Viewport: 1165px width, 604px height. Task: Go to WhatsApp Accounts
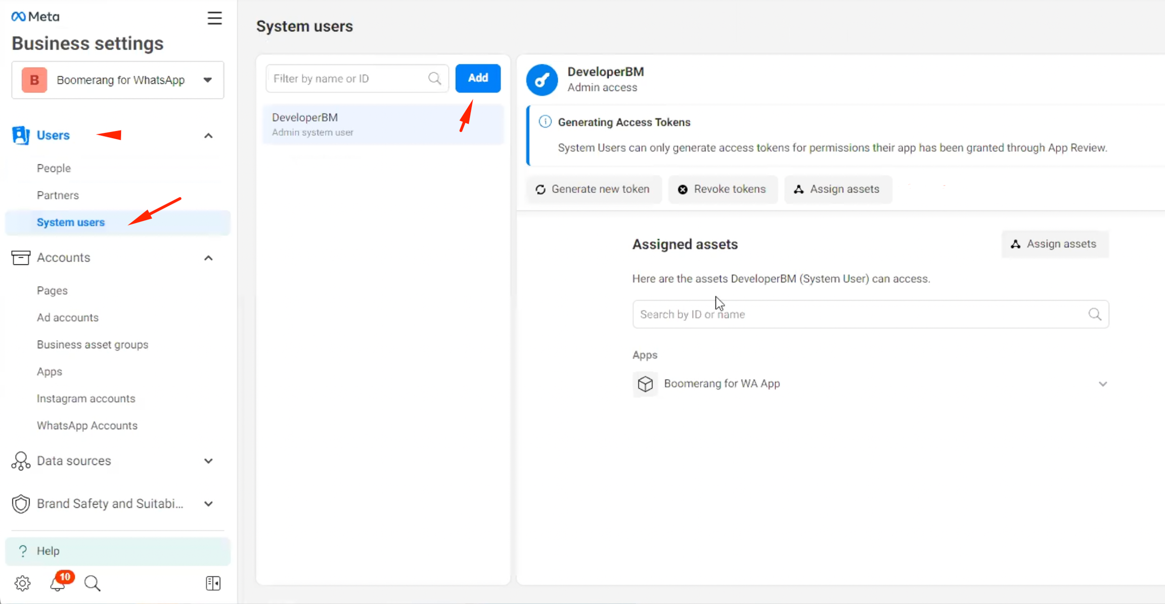[x=87, y=426]
